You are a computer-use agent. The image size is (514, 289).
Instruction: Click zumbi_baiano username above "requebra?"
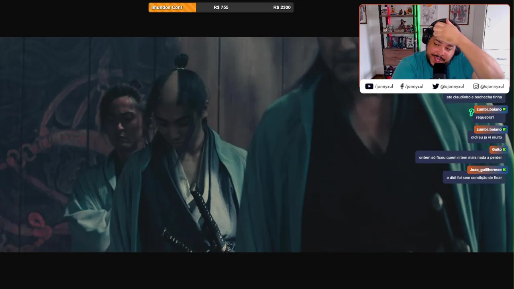tap(489, 109)
